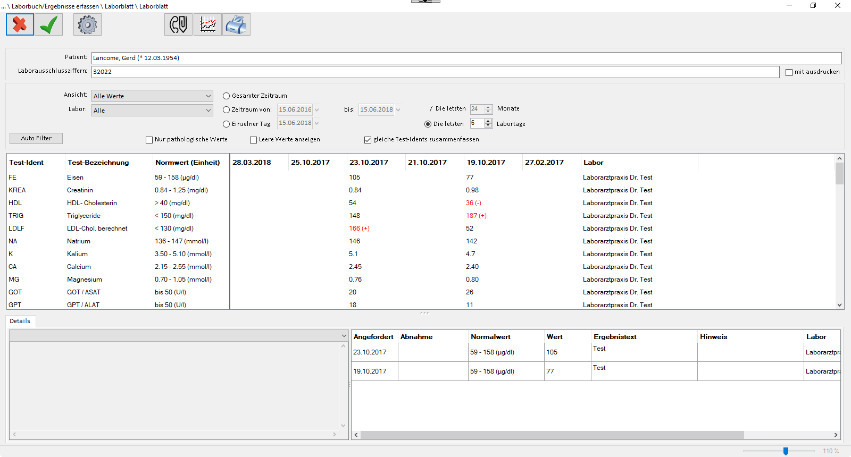This screenshot has width=851, height=457.
Task: Click the paperclip attachment icon
Action: pos(178,24)
